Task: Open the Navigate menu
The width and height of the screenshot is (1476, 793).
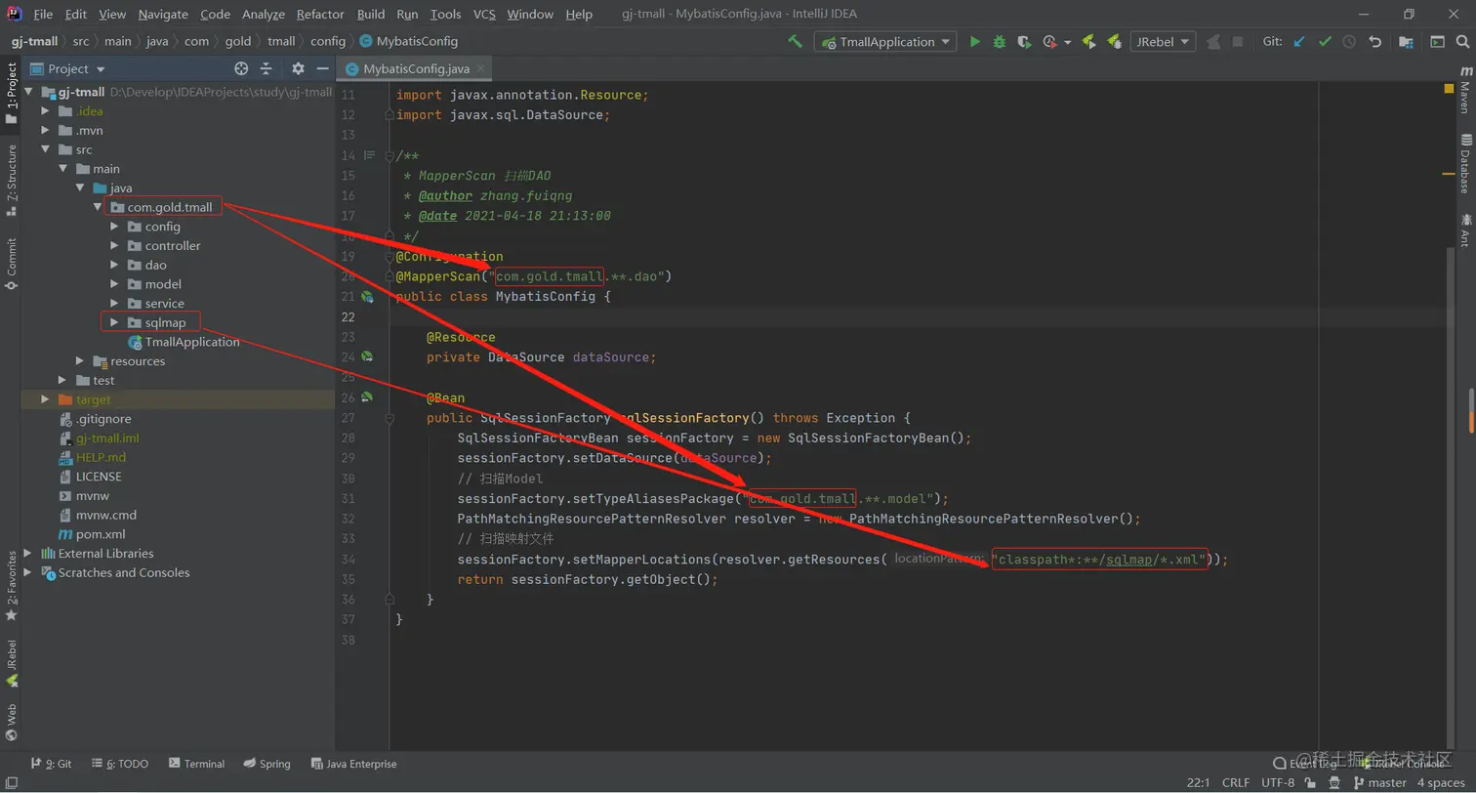Action: click(163, 15)
